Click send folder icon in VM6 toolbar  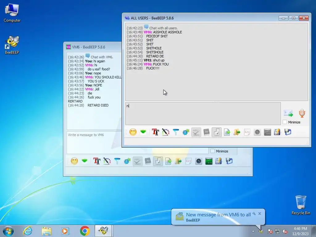tap(178, 161)
